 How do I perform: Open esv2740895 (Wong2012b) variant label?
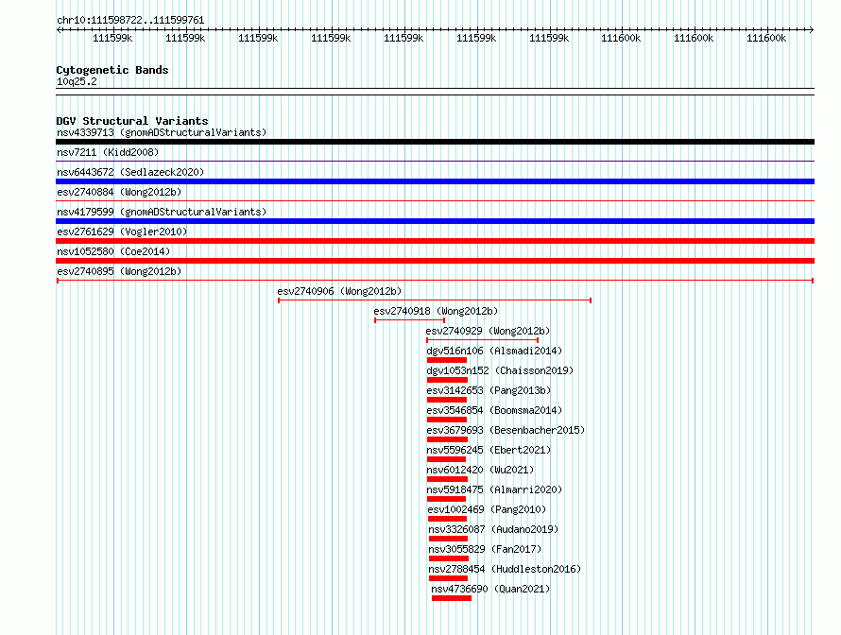(119, 271)
